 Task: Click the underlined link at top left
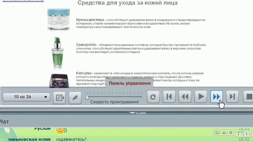click(23, 1)
